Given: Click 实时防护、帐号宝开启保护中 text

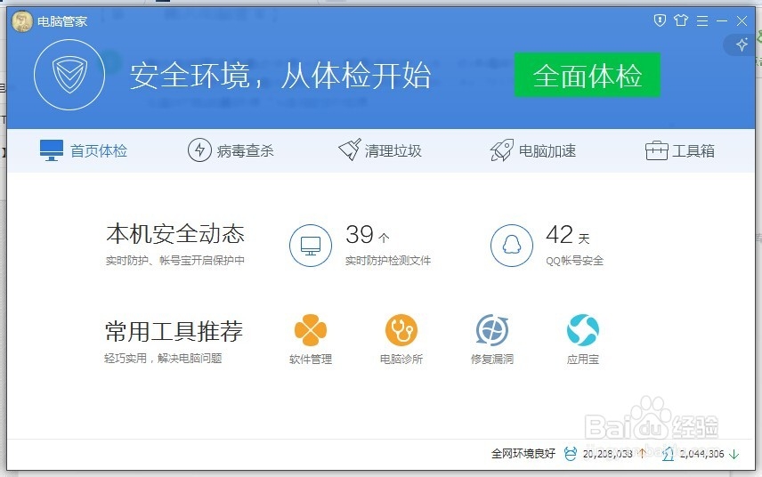Looking at the screenshot, I should coord(175,261).
